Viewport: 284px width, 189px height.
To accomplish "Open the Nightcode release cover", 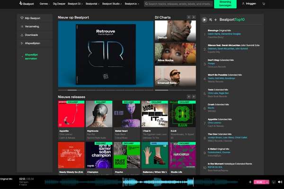I will click(x=99, y=114).
